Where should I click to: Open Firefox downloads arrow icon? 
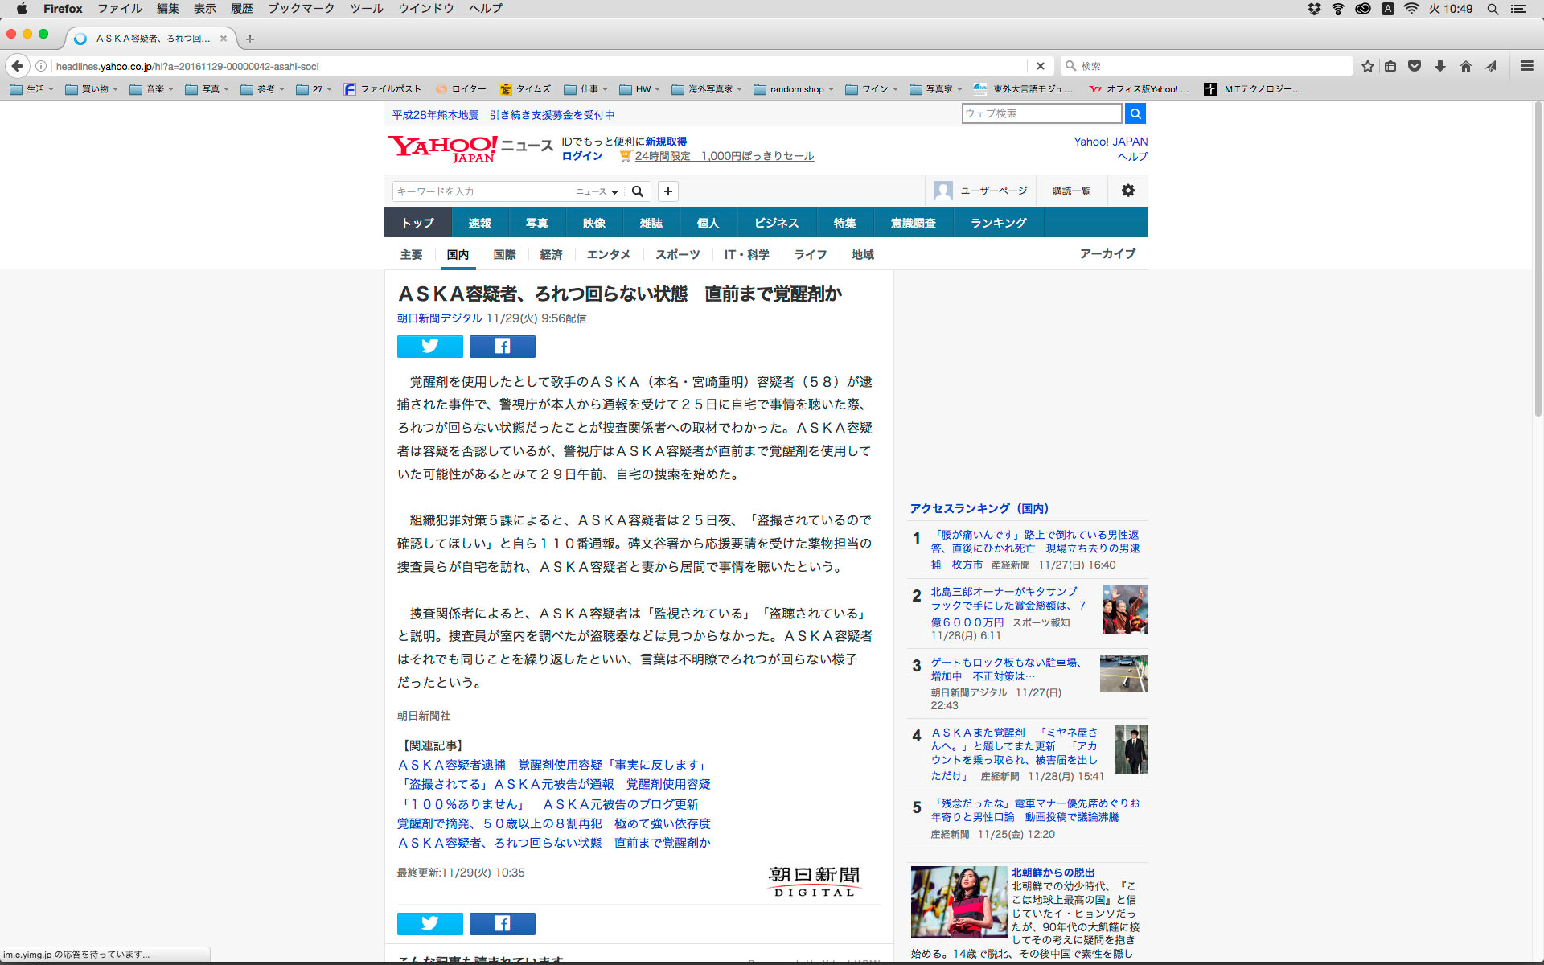pyautogui.click(x=1440, y=66)
